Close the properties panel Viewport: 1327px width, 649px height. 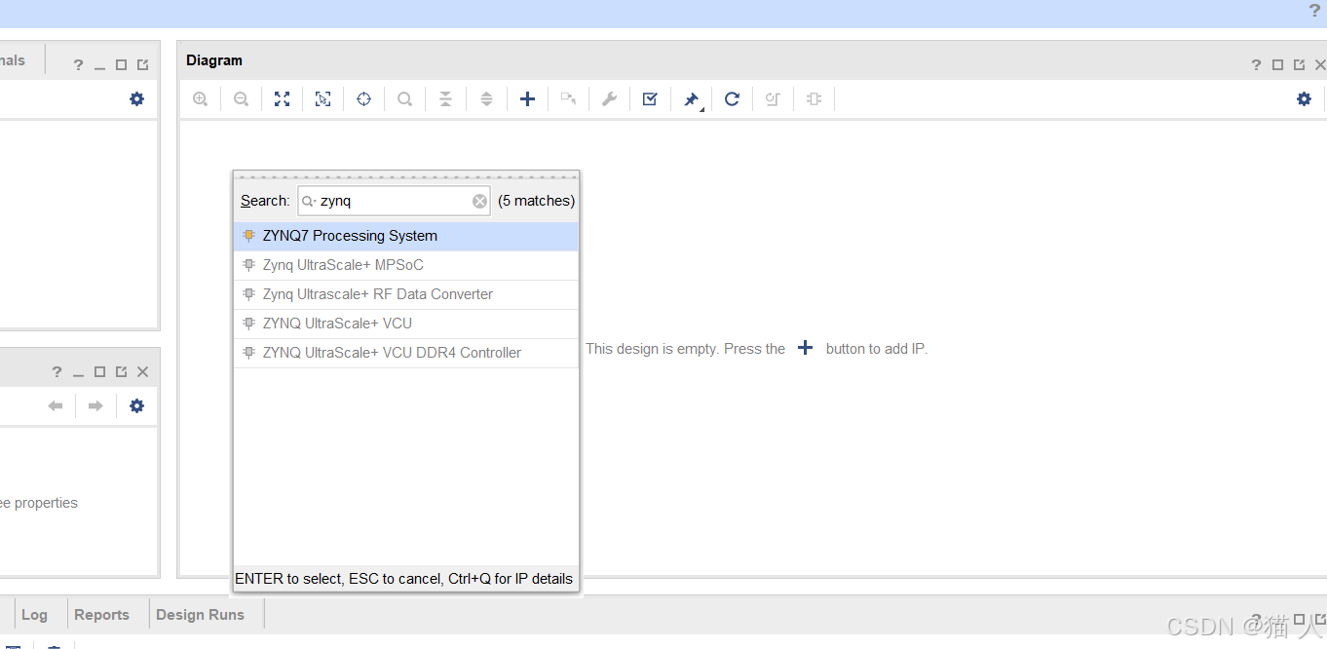(143, 371)
